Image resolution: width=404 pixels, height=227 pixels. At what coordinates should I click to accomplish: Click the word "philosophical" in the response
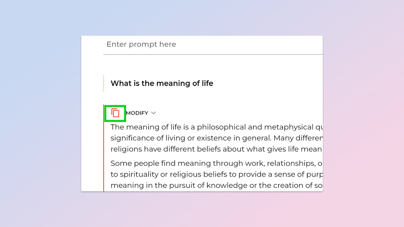(218, 127)
